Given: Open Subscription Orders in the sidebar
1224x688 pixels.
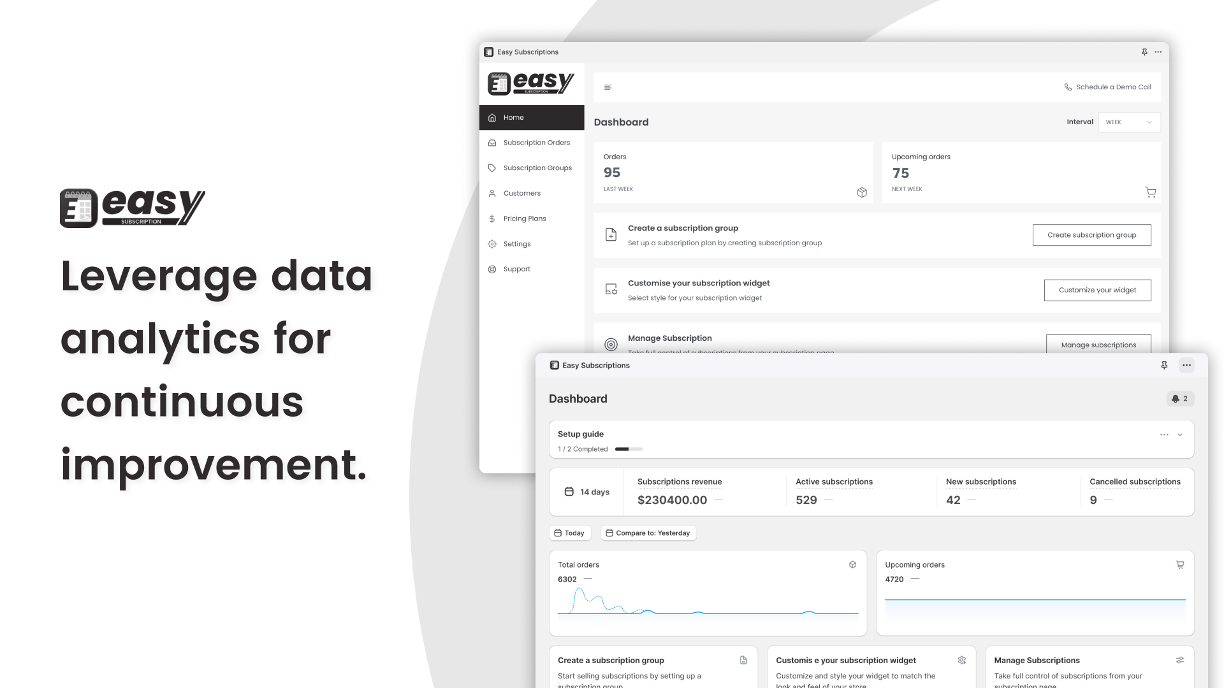Looking at the screenshot, I should pyautogui.click(x=532, y=143).
